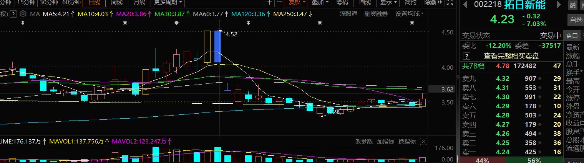The image size is (584, 163).
Task: Close the volume indicator sub-panel
Action: click(423, 142)
